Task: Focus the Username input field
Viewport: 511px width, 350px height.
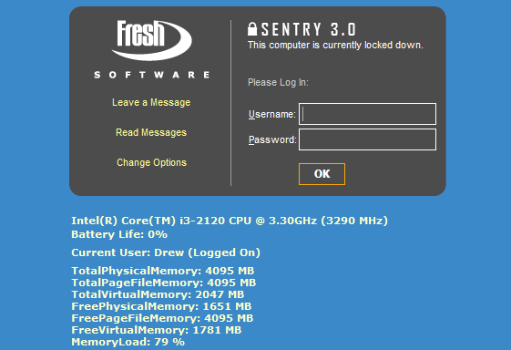Action: point(368,114)
